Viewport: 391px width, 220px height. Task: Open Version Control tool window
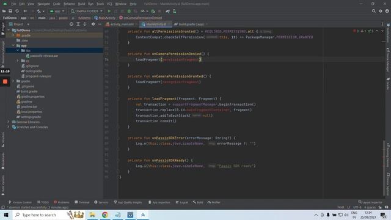[x=20, y=202]
